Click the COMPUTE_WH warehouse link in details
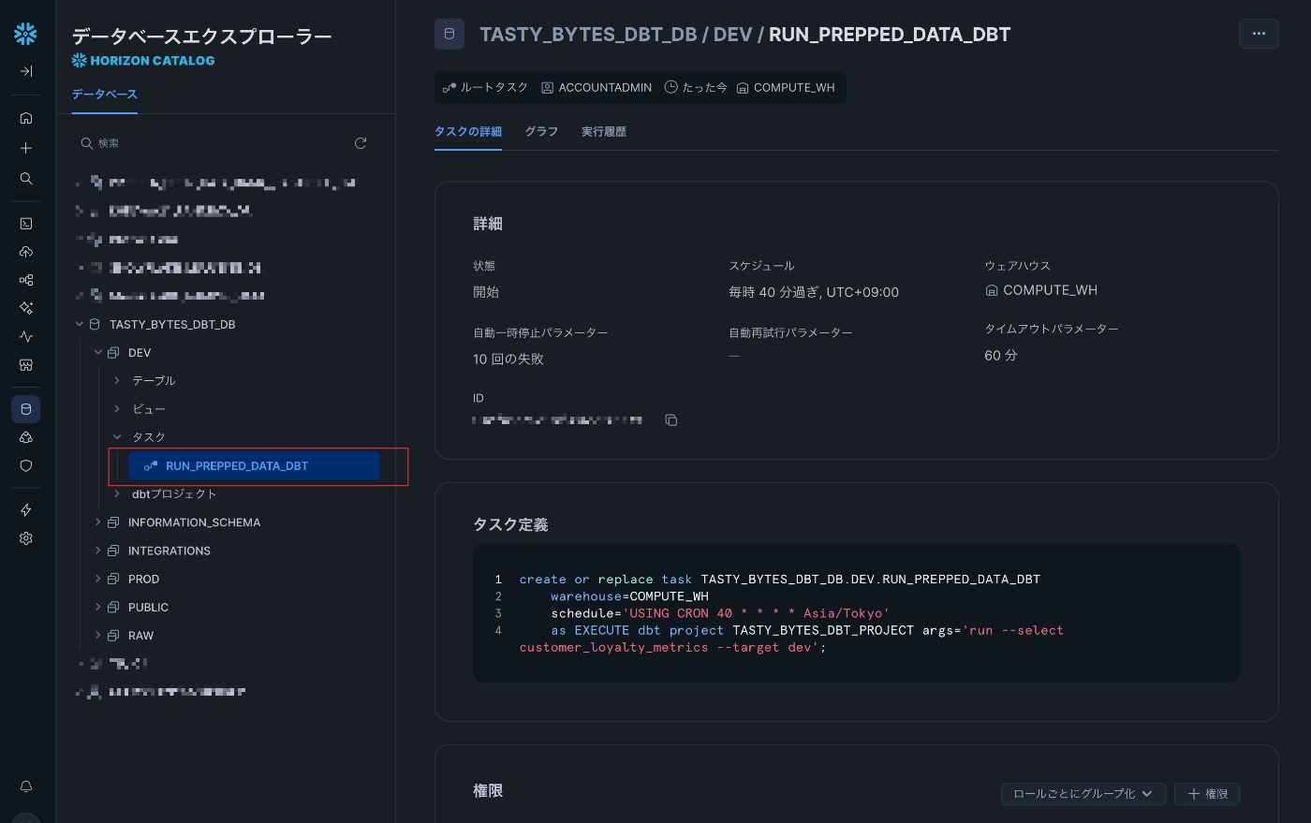 pyautogui.click(x=1041, y=290)
